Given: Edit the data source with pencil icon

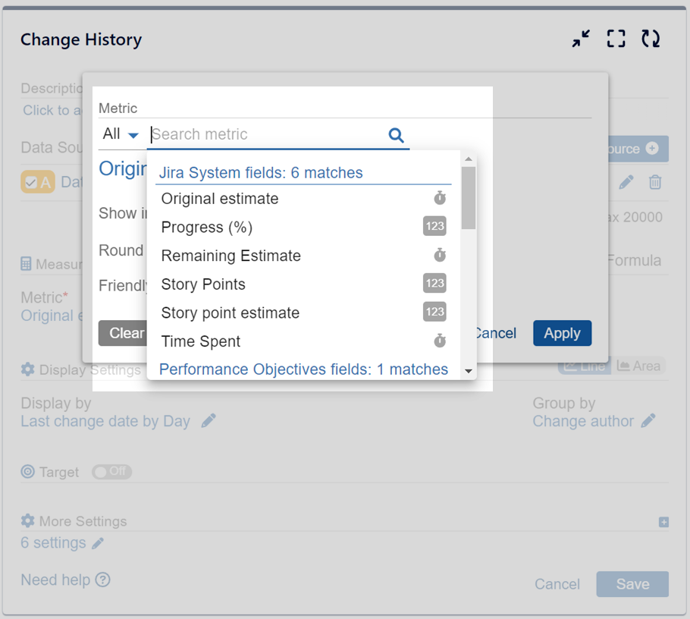Looking at the screenshot, I should [x=626, y=182].
